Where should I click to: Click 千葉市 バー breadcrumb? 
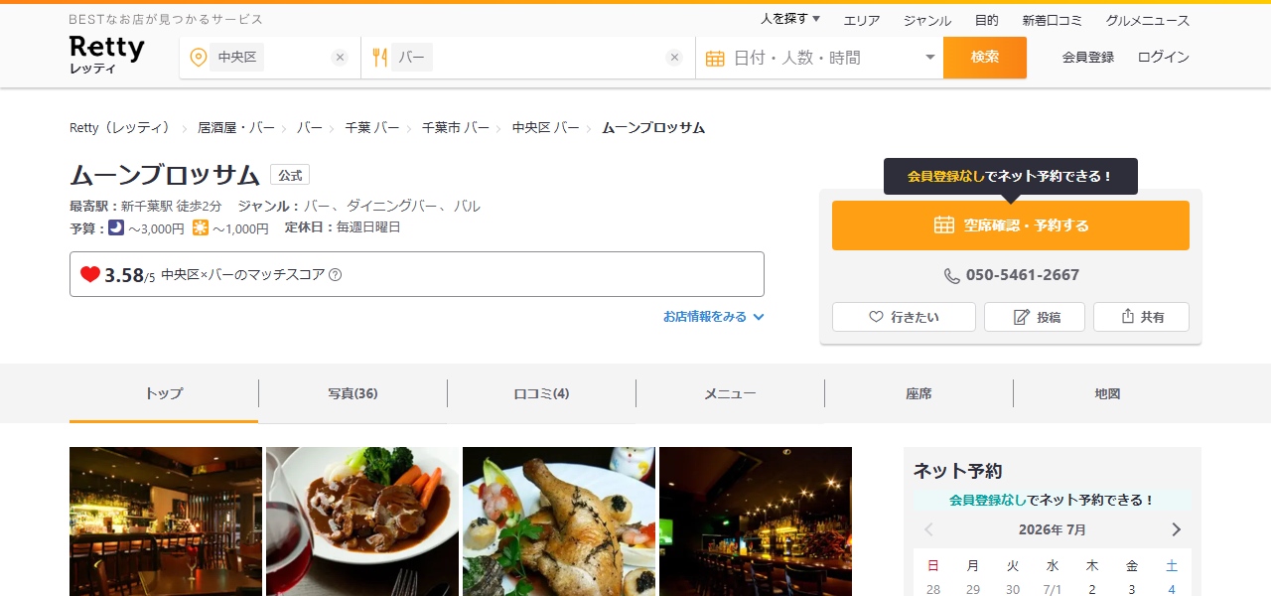456,128
